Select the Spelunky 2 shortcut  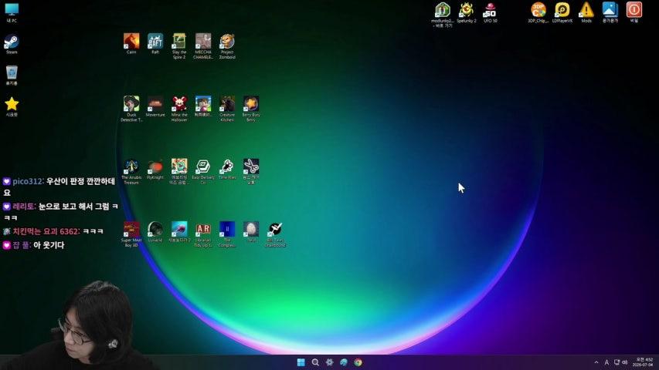coord(466,12)
